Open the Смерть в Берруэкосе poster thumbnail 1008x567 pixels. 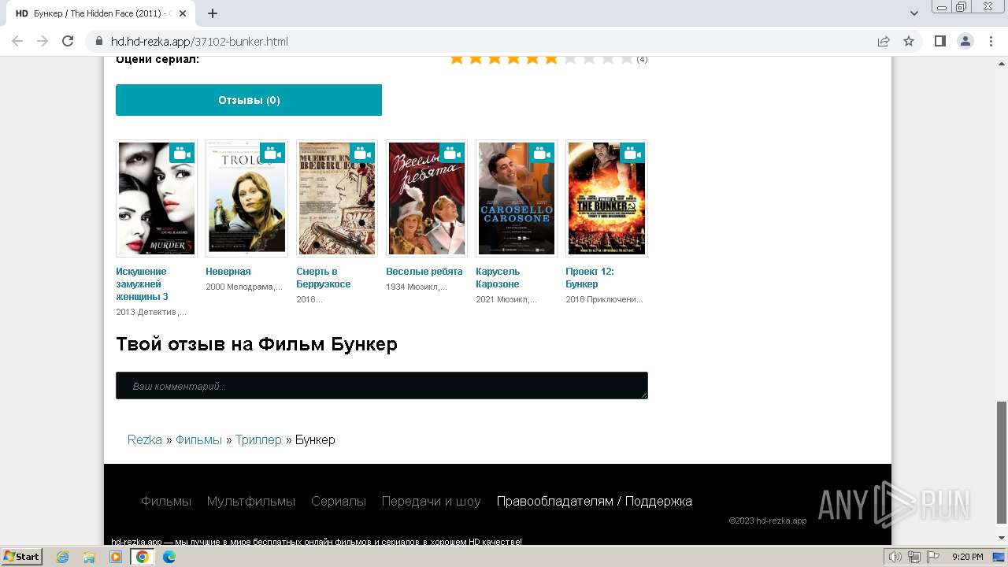coord(337,198)
